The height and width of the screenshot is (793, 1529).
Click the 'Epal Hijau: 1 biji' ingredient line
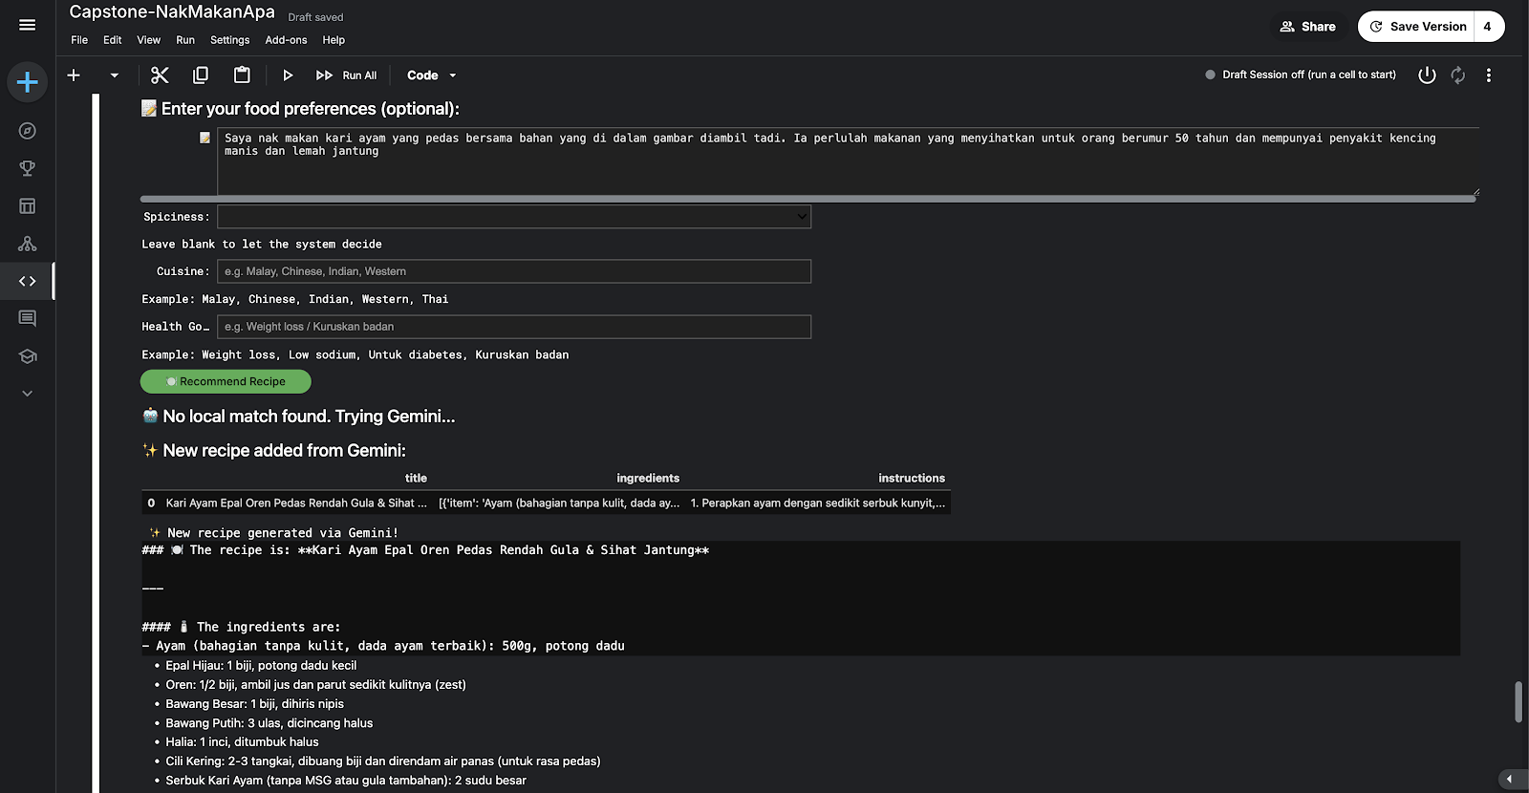click(261, 666)
